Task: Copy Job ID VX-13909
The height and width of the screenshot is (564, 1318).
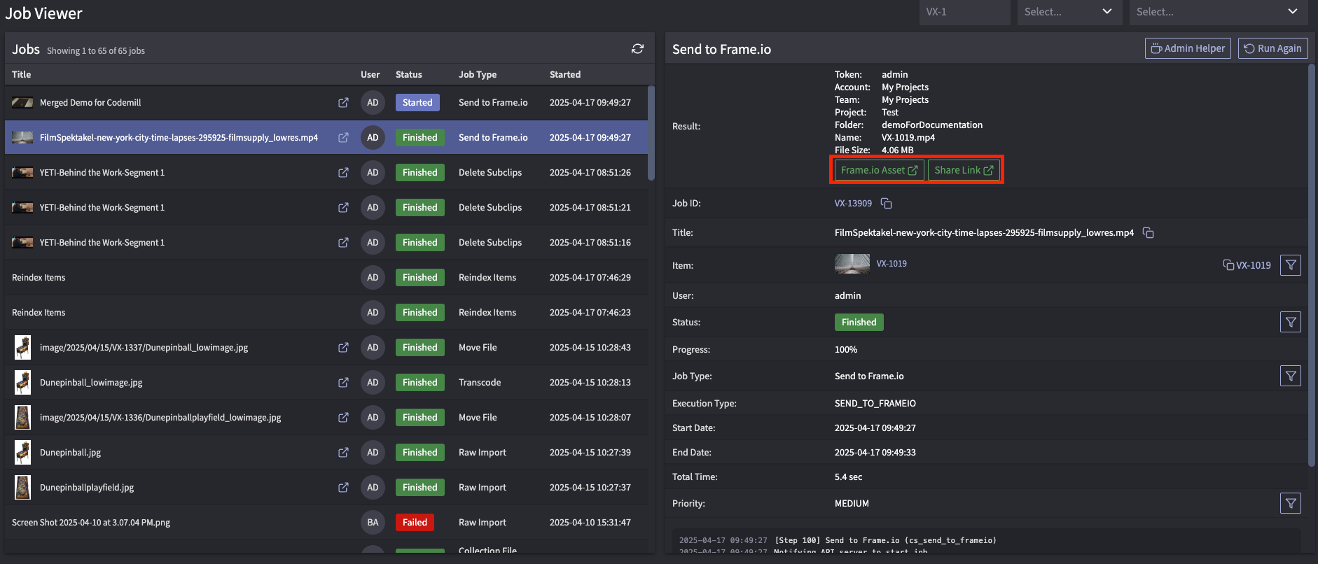Action: pos(887,204)
